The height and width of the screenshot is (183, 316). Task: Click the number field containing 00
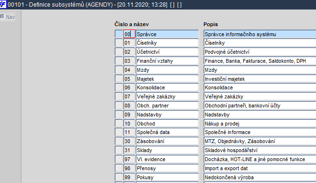point(129,34)
